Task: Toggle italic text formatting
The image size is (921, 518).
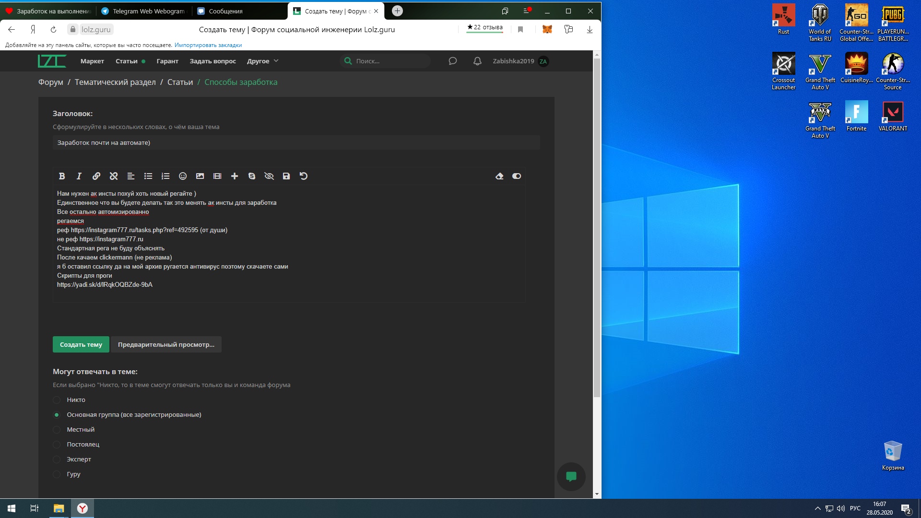Action: tap(79, 176)
